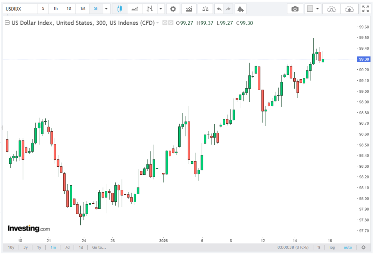
Task: Open chart properties gear in top toolbar
Action: [173, 9]
